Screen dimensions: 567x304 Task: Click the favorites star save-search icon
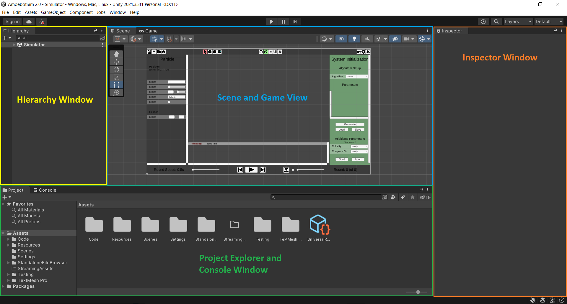coord(413,197)
